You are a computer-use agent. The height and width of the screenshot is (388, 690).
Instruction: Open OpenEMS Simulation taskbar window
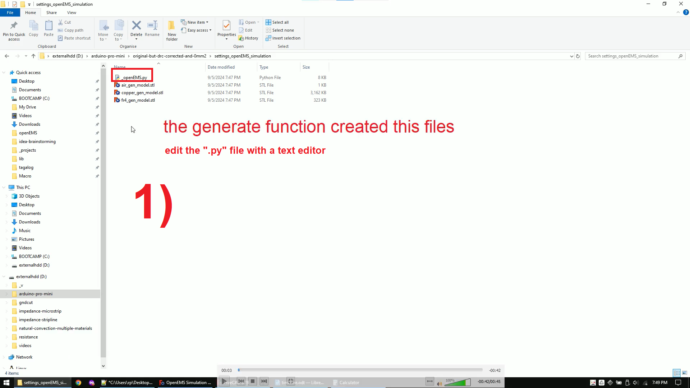pyautogui.click(x=186, y=383)
